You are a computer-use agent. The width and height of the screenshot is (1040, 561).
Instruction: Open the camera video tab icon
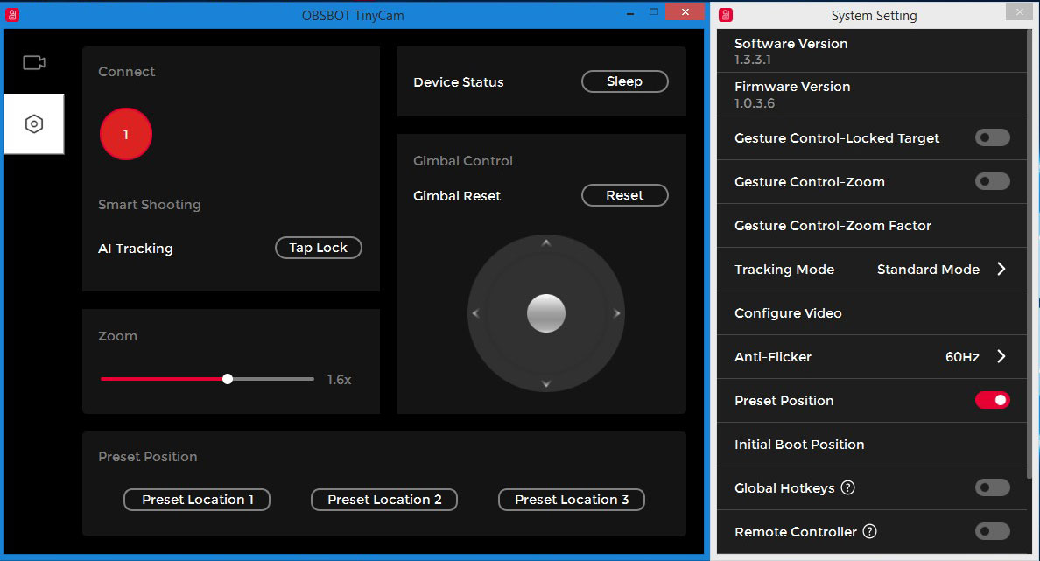(34, 62)
